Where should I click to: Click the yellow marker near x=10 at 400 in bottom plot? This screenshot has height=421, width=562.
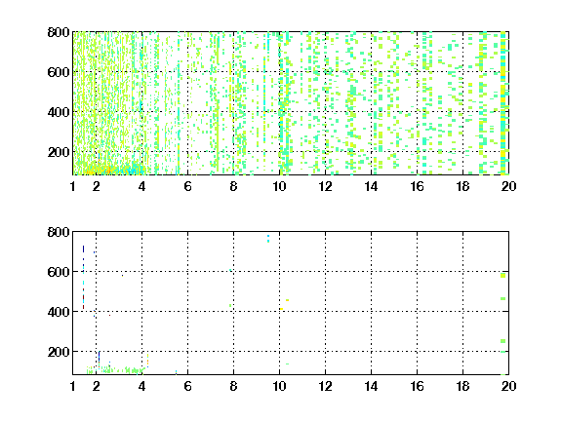click(281, 309)
